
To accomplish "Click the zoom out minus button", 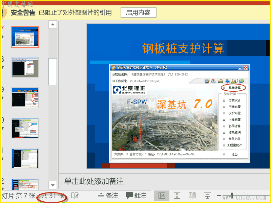I will 219,196.
